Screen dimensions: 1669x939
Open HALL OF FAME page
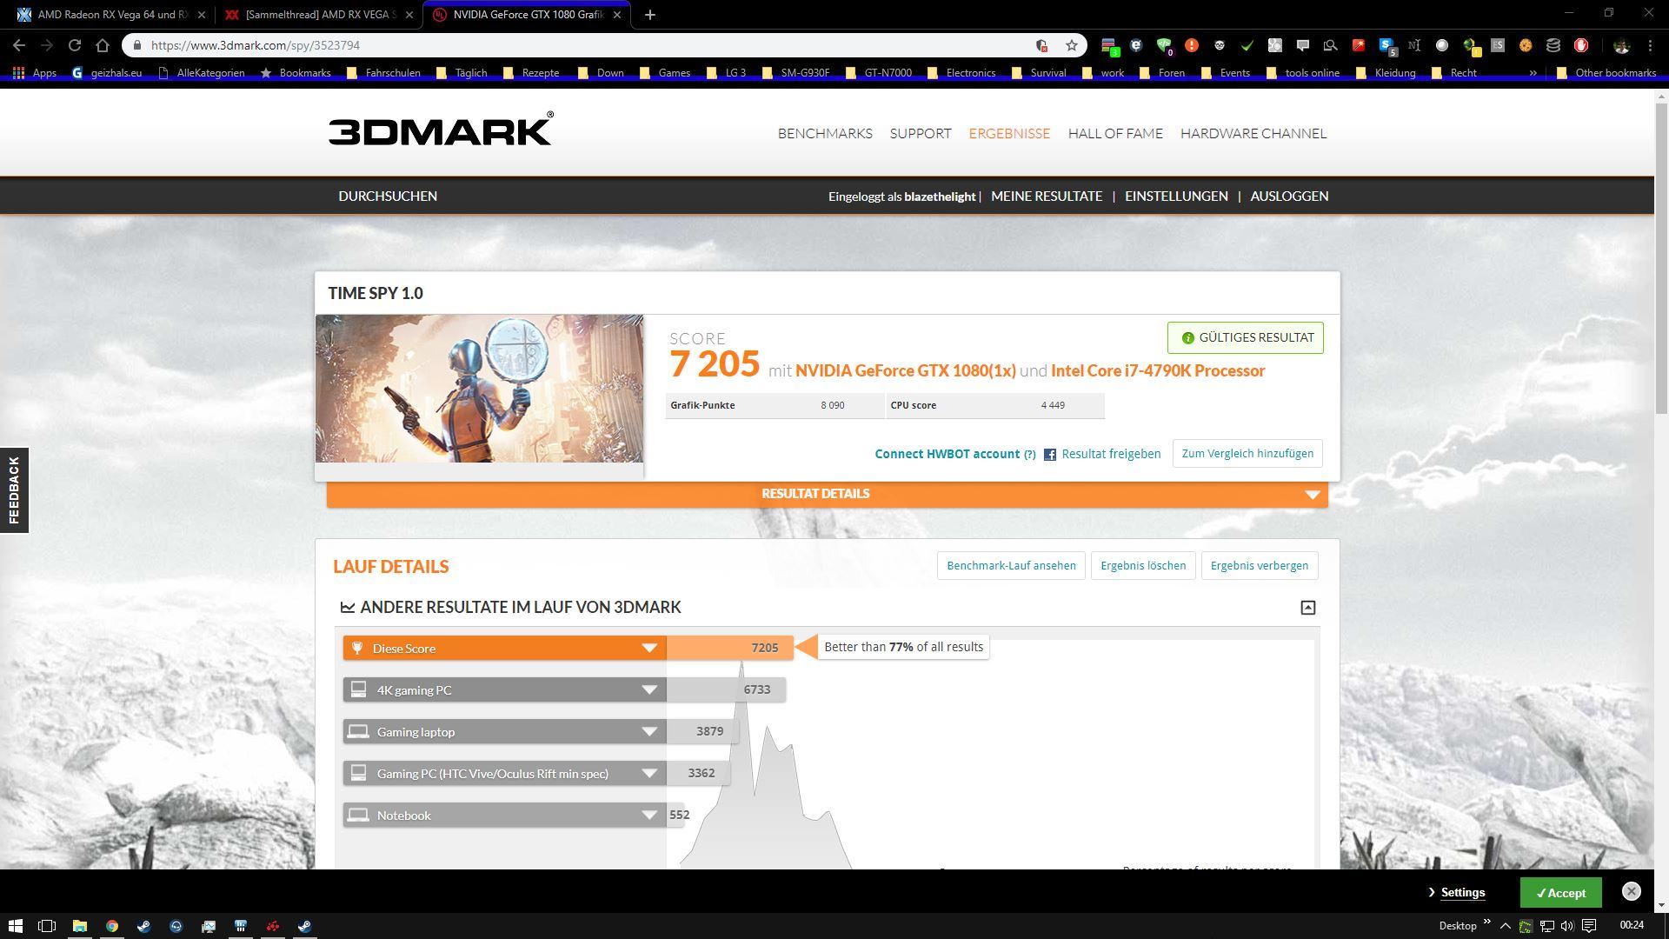coord(1115,133)
